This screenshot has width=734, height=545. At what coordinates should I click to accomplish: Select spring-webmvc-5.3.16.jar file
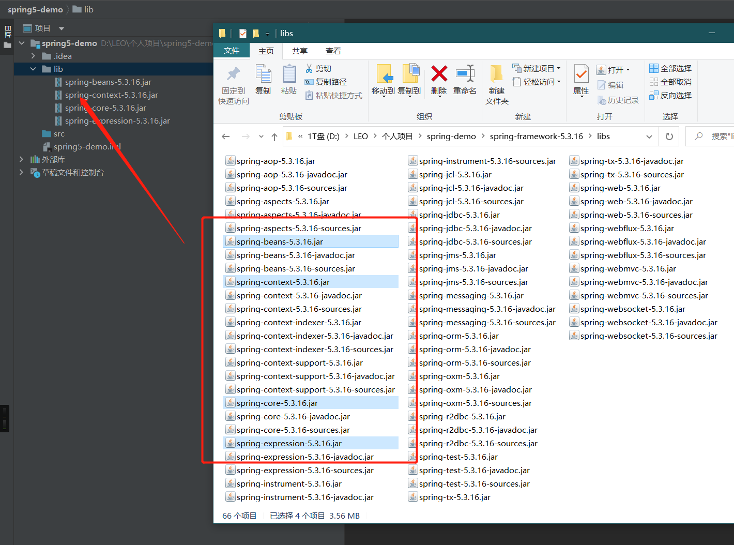(628, 269)
